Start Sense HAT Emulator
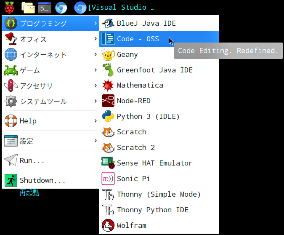284x235 pixels. [159, 163]
